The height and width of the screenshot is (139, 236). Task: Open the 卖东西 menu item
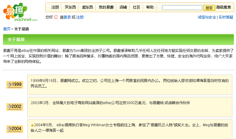87,7
